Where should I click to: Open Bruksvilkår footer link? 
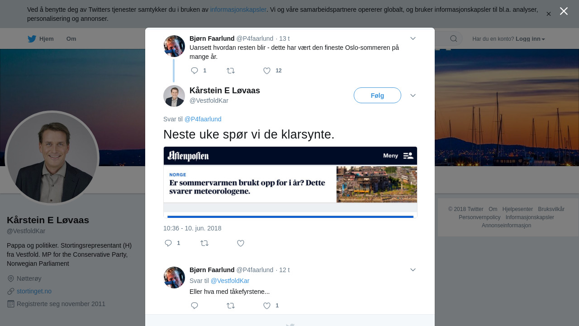[551, 209]
